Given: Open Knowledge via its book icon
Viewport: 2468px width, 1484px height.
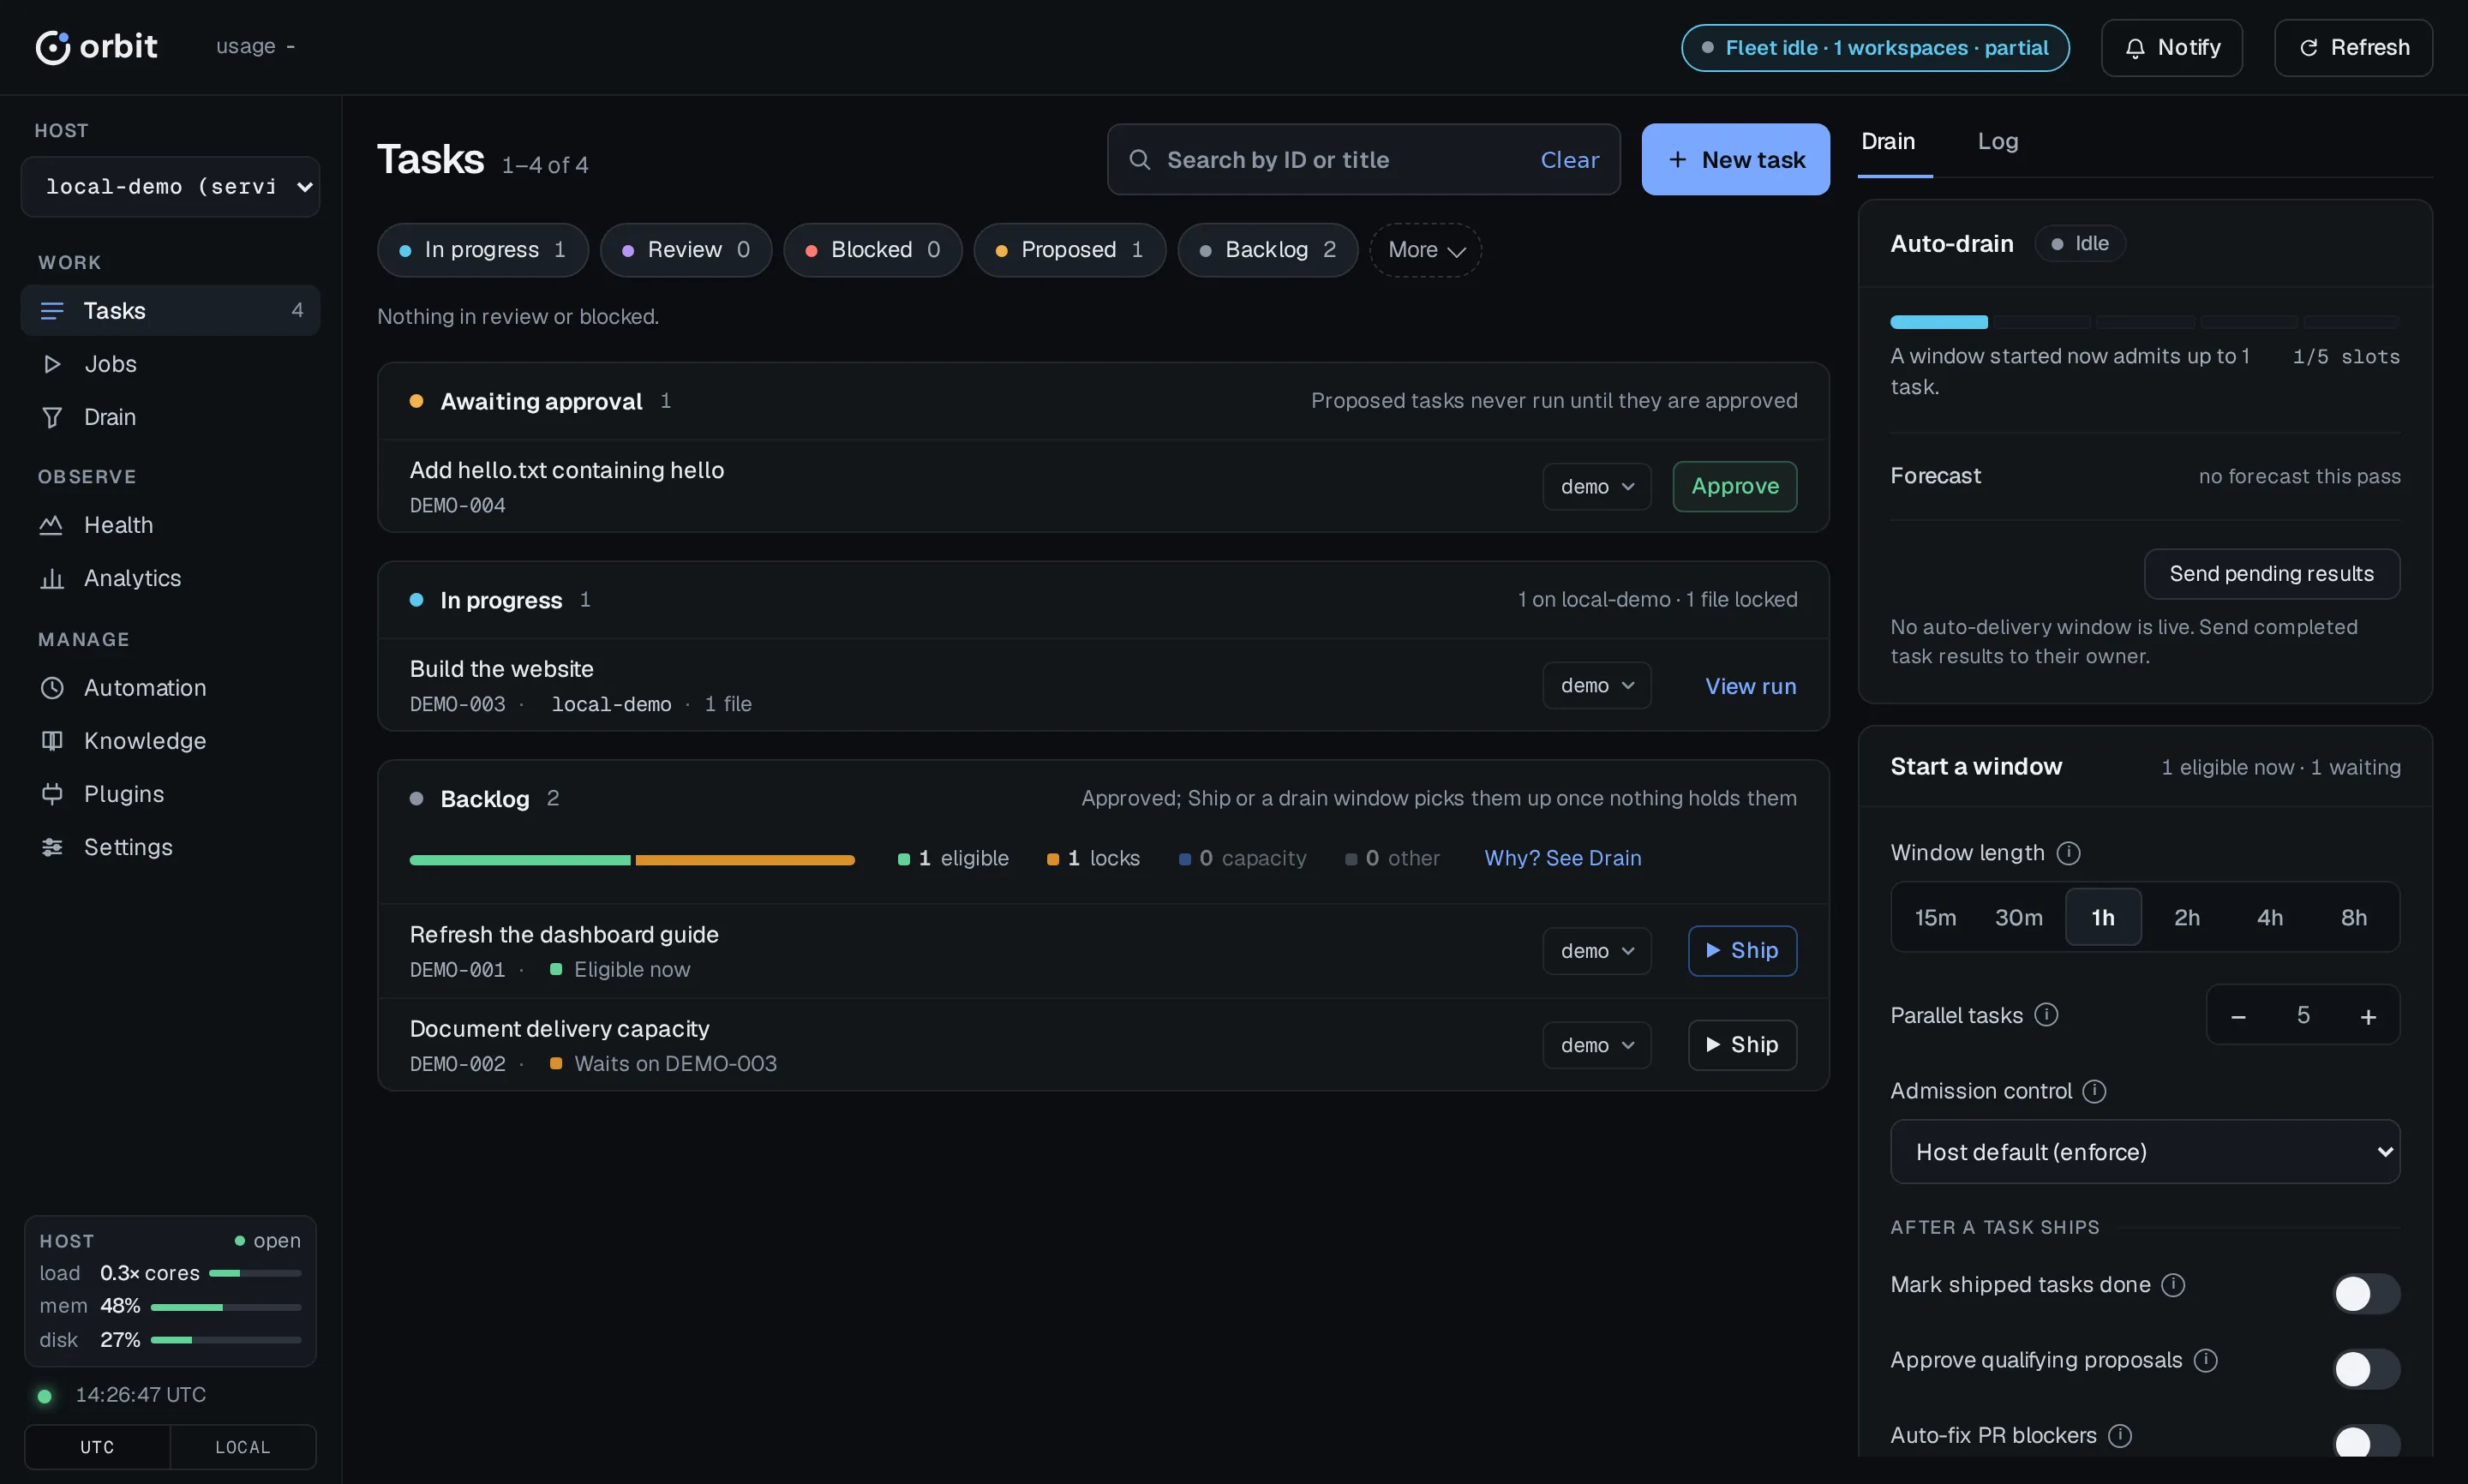Looking at the screenshot, I should (52, 741).
